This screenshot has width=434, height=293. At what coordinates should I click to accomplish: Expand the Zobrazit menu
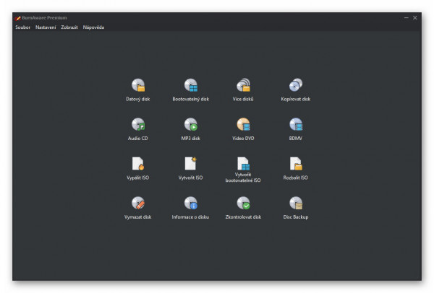(x=69, y=27)
